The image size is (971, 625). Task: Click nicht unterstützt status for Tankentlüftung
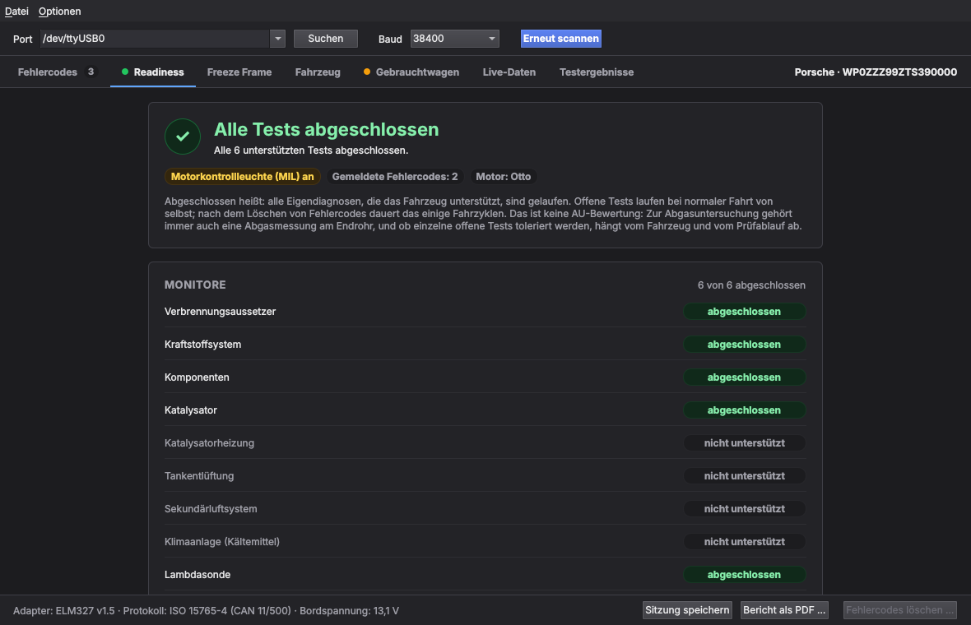coord(745,475)
